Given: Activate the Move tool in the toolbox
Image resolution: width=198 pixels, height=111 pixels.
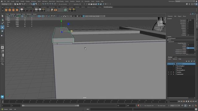Looking at the screenshot, I should [x=2, y=27].
